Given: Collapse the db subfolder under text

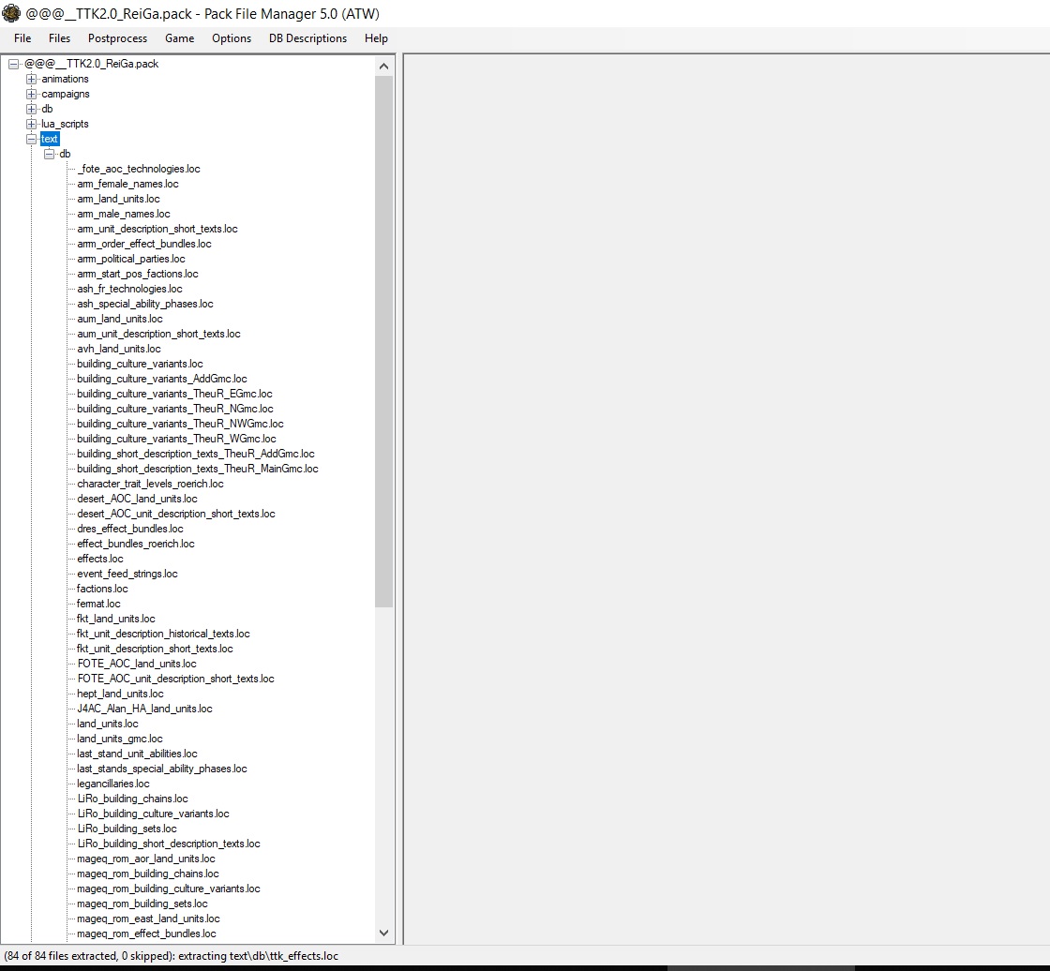Looking at the screenshot, I should tap(49, 154).
